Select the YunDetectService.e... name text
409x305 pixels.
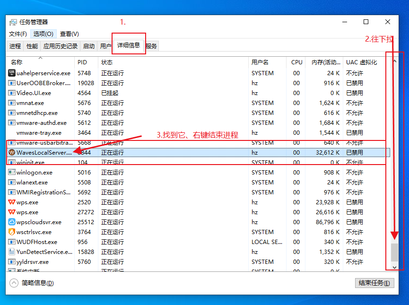44,252
